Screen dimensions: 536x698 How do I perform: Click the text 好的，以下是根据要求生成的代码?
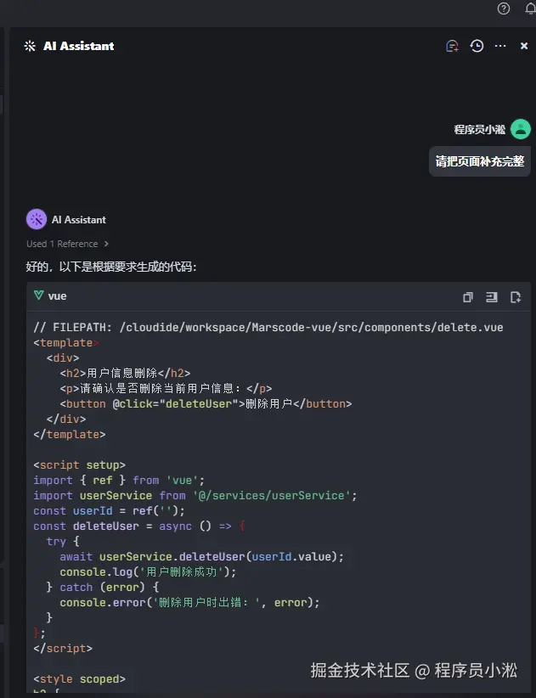pos(110,267)
